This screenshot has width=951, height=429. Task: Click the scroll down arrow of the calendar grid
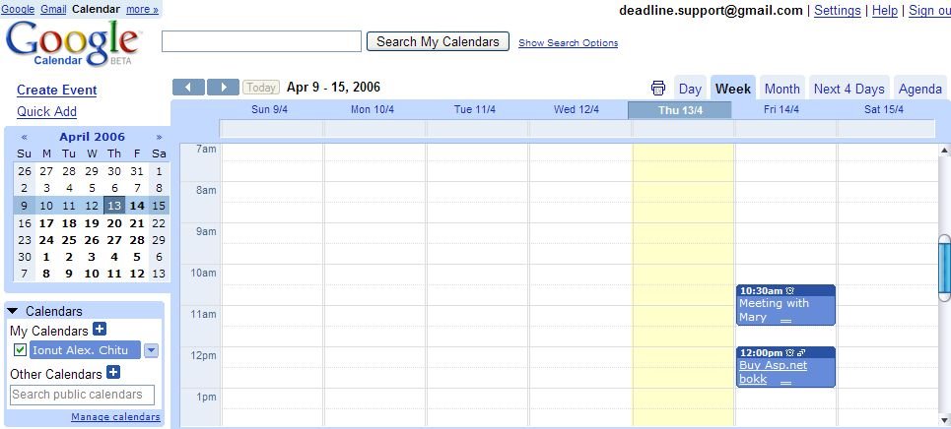(x=944, y=419)
